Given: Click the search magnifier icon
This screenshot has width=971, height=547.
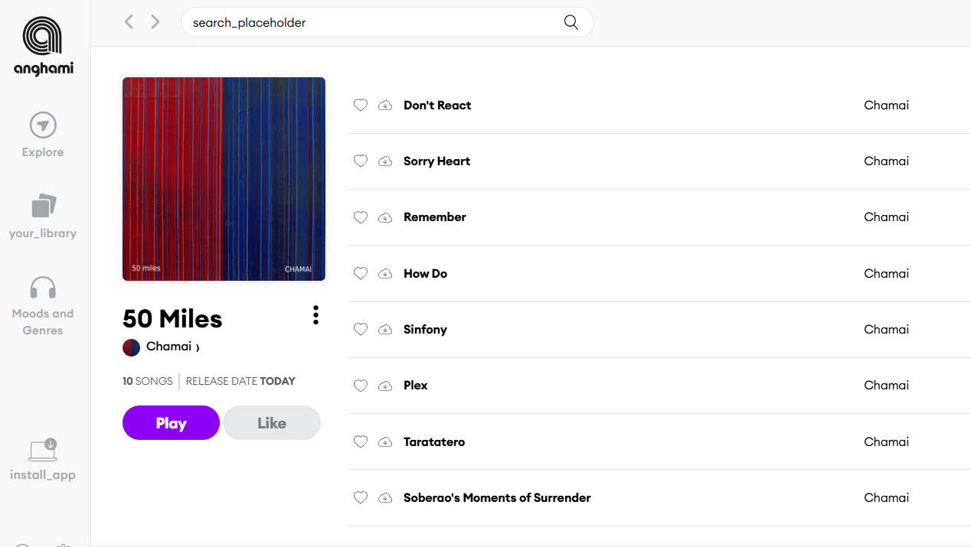Looking at the screenshot, I should [x=571, y=22].
